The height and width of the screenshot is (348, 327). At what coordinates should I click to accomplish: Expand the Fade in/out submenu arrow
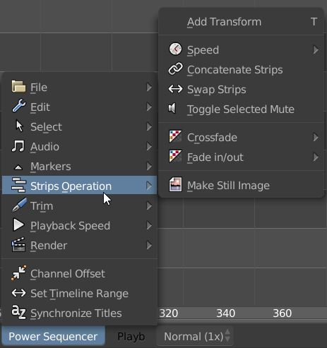pos(316,157)
